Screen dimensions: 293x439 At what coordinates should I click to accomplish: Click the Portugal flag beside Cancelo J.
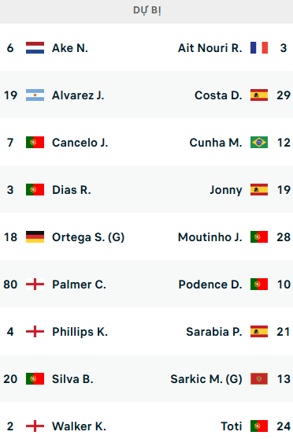point(35,143)
